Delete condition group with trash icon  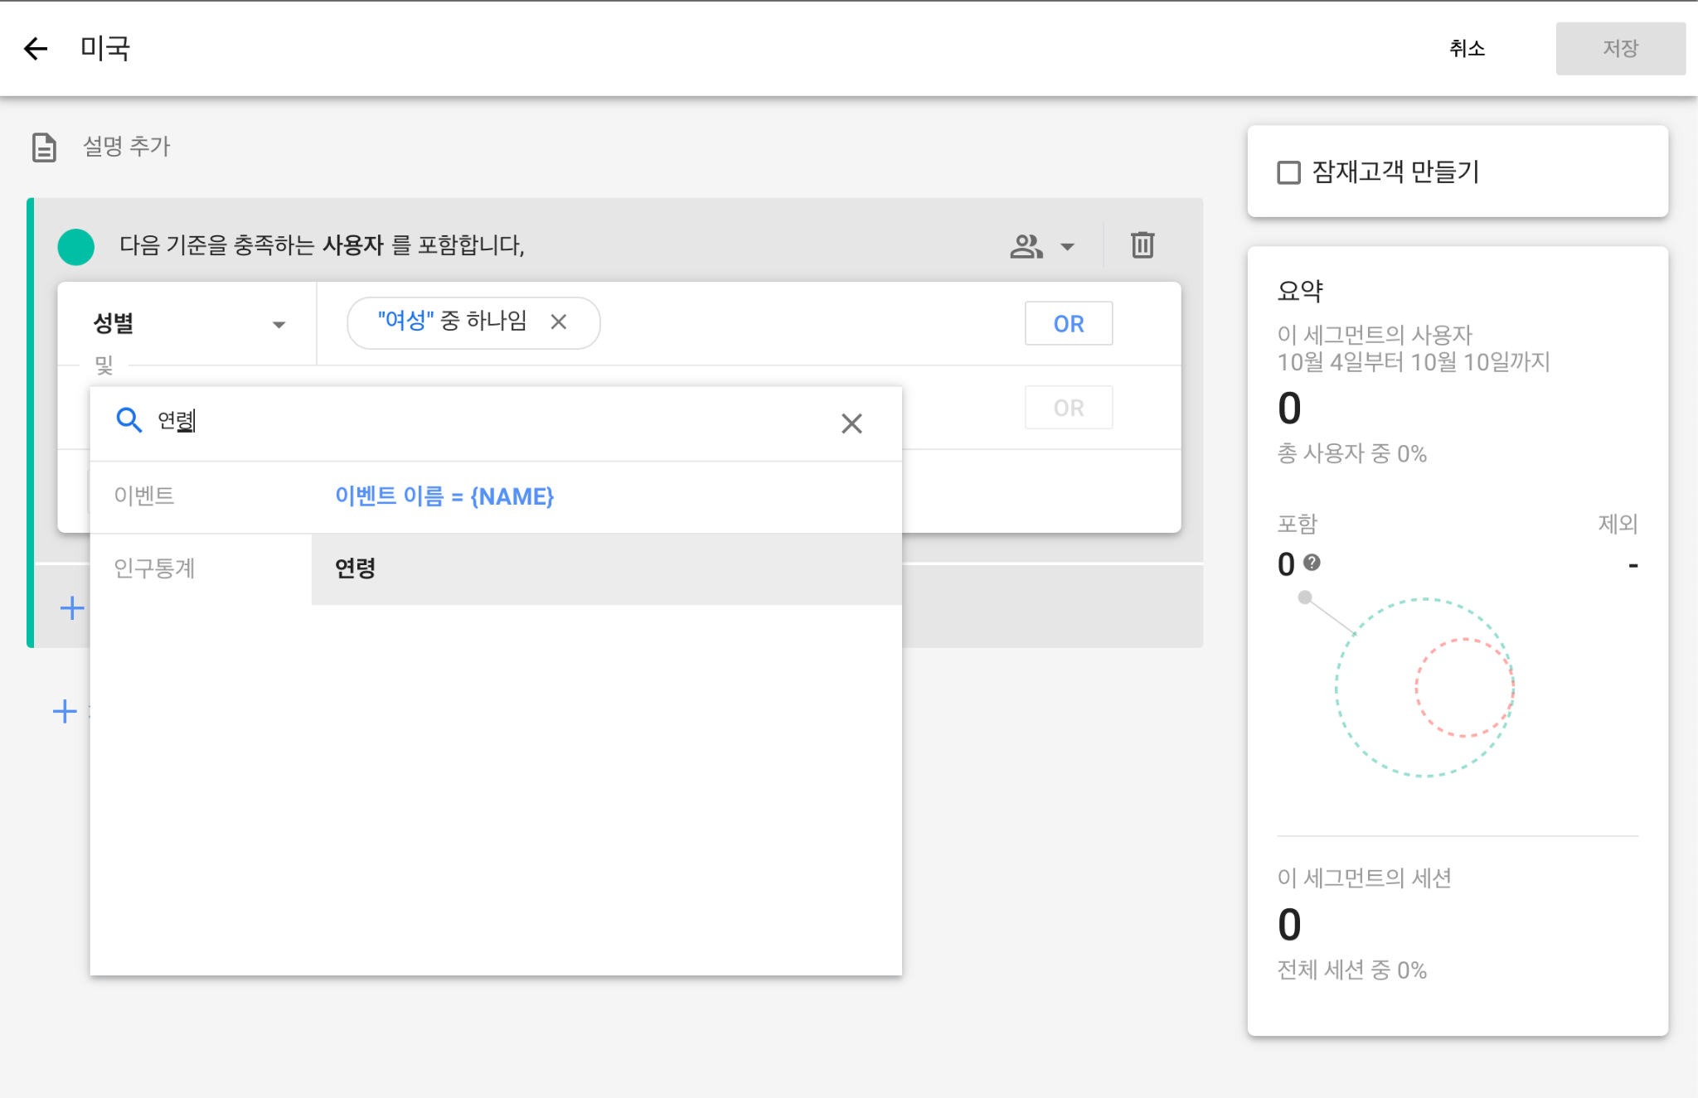[x=1142, y=245]
